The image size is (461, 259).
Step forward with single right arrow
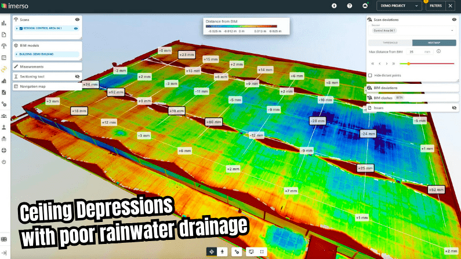click(387, 64)
